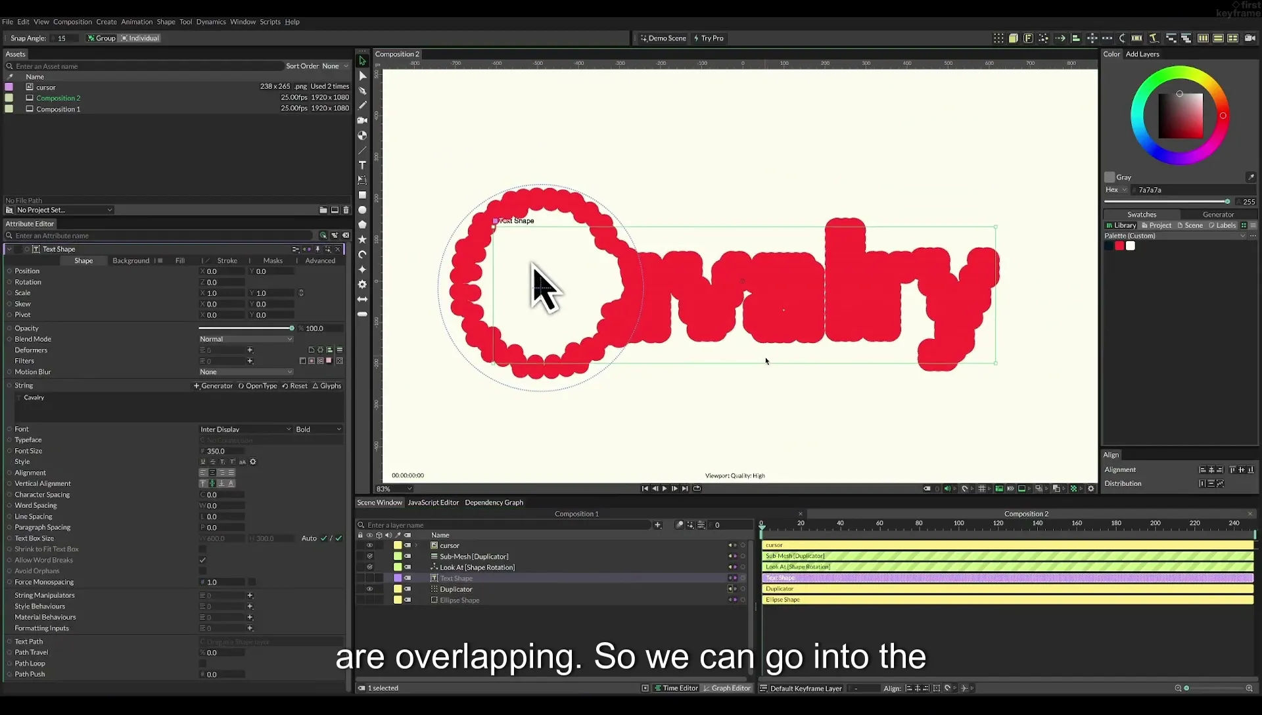1262x715 pixels.
Task: Toggle loop playback mode
Action: (x=697, y=488)
